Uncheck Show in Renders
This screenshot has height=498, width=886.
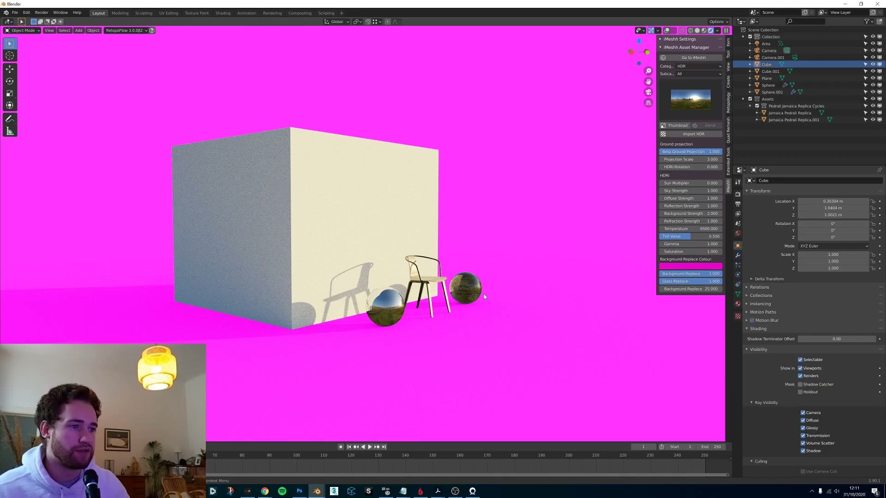[x=800, y=376]
